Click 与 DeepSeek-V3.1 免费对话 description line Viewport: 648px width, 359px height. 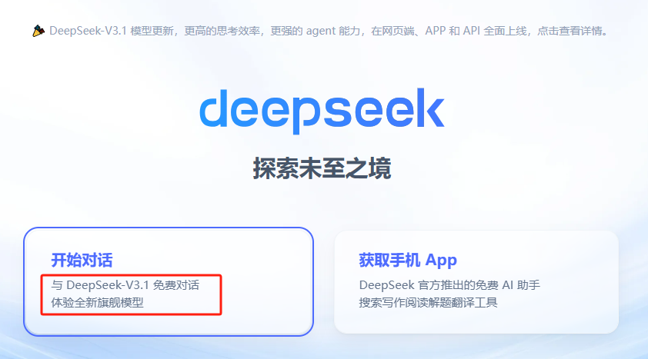click(x=125, y=285)
